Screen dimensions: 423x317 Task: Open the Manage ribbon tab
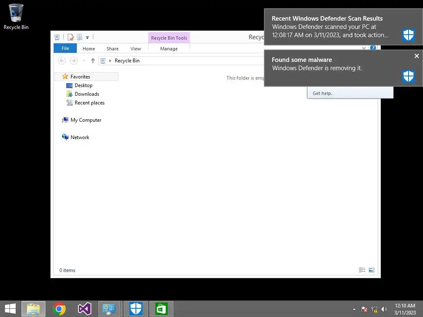pyautogui.click(x=169, y=49)
